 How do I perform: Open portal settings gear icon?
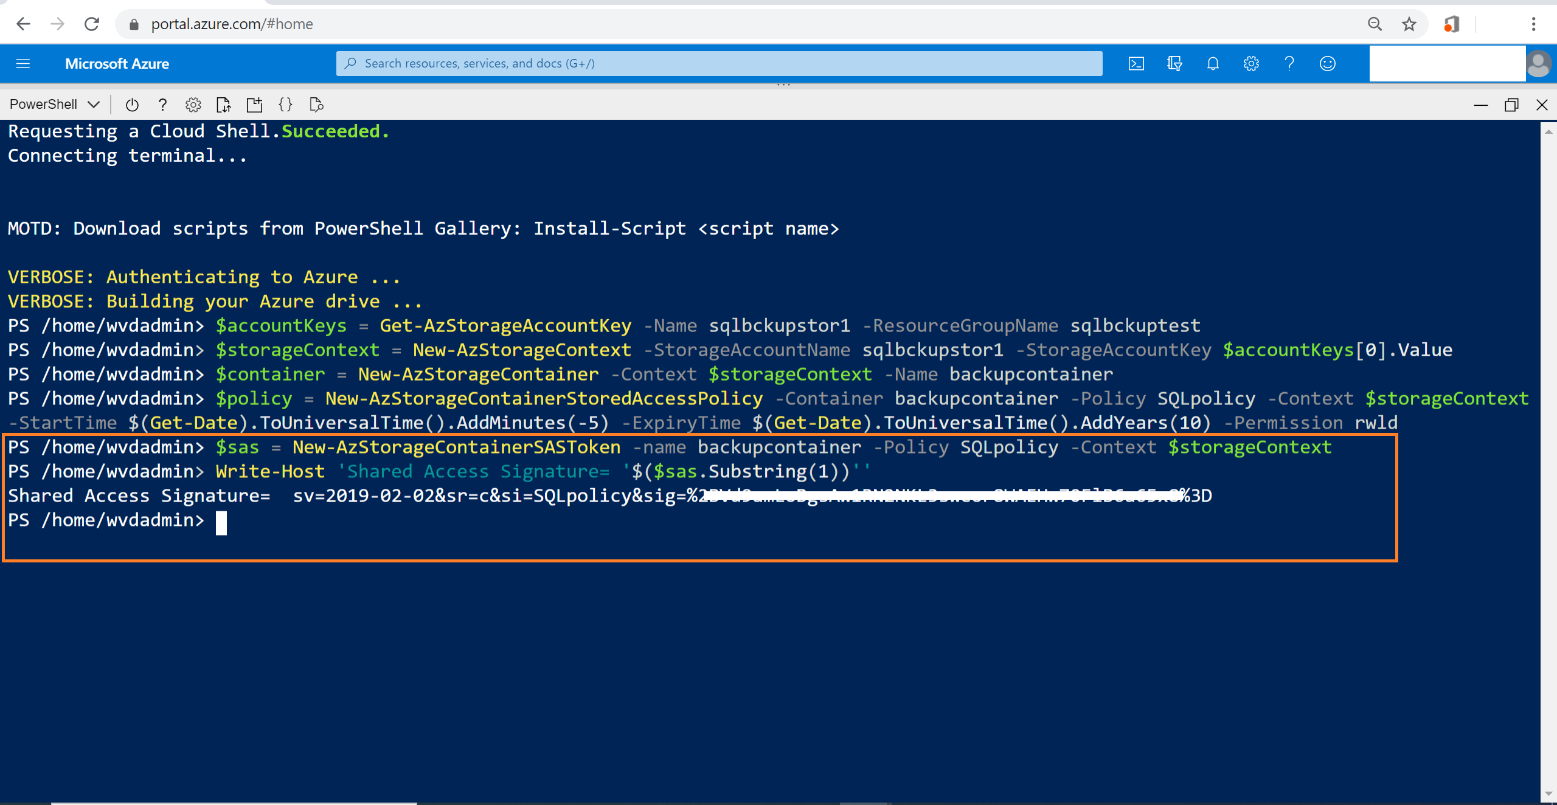click(x=1251, y=63)
